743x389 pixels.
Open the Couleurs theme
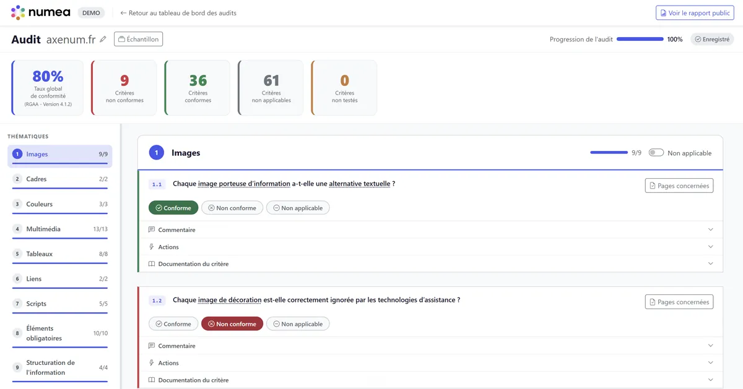[60, 204]
